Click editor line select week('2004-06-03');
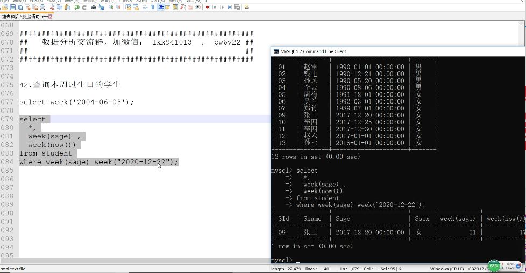This screenshot has height=273, width=526. click(76, 102)
